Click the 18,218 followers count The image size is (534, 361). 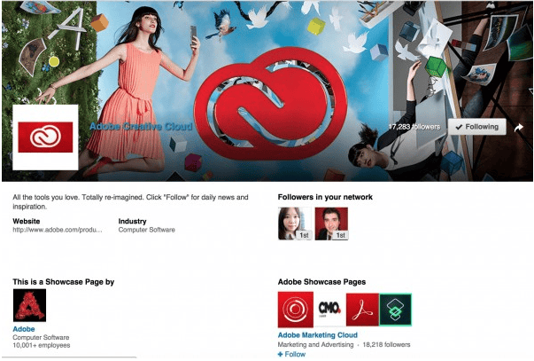tap(386, 345)
